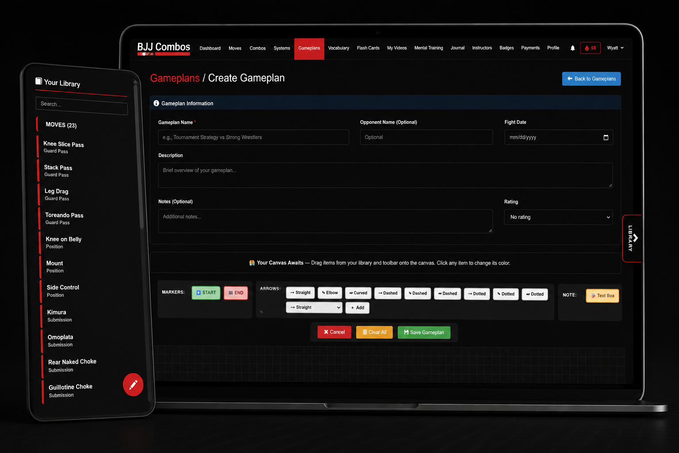
Task: Choose the Dotted tool with straight arrow icon
Action: coord(477,294)
